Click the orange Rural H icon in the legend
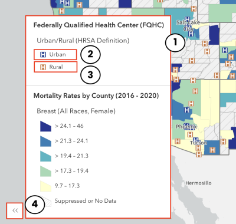Viewport: 236px width, 224px height. [x=43, y=67]
